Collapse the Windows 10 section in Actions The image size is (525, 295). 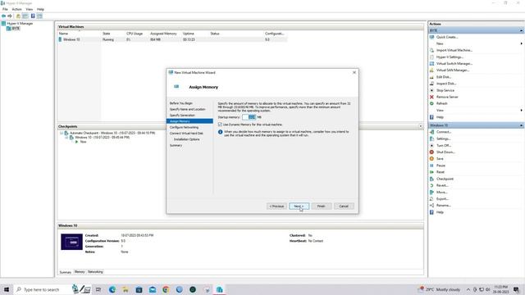click(x=522, y=125)
